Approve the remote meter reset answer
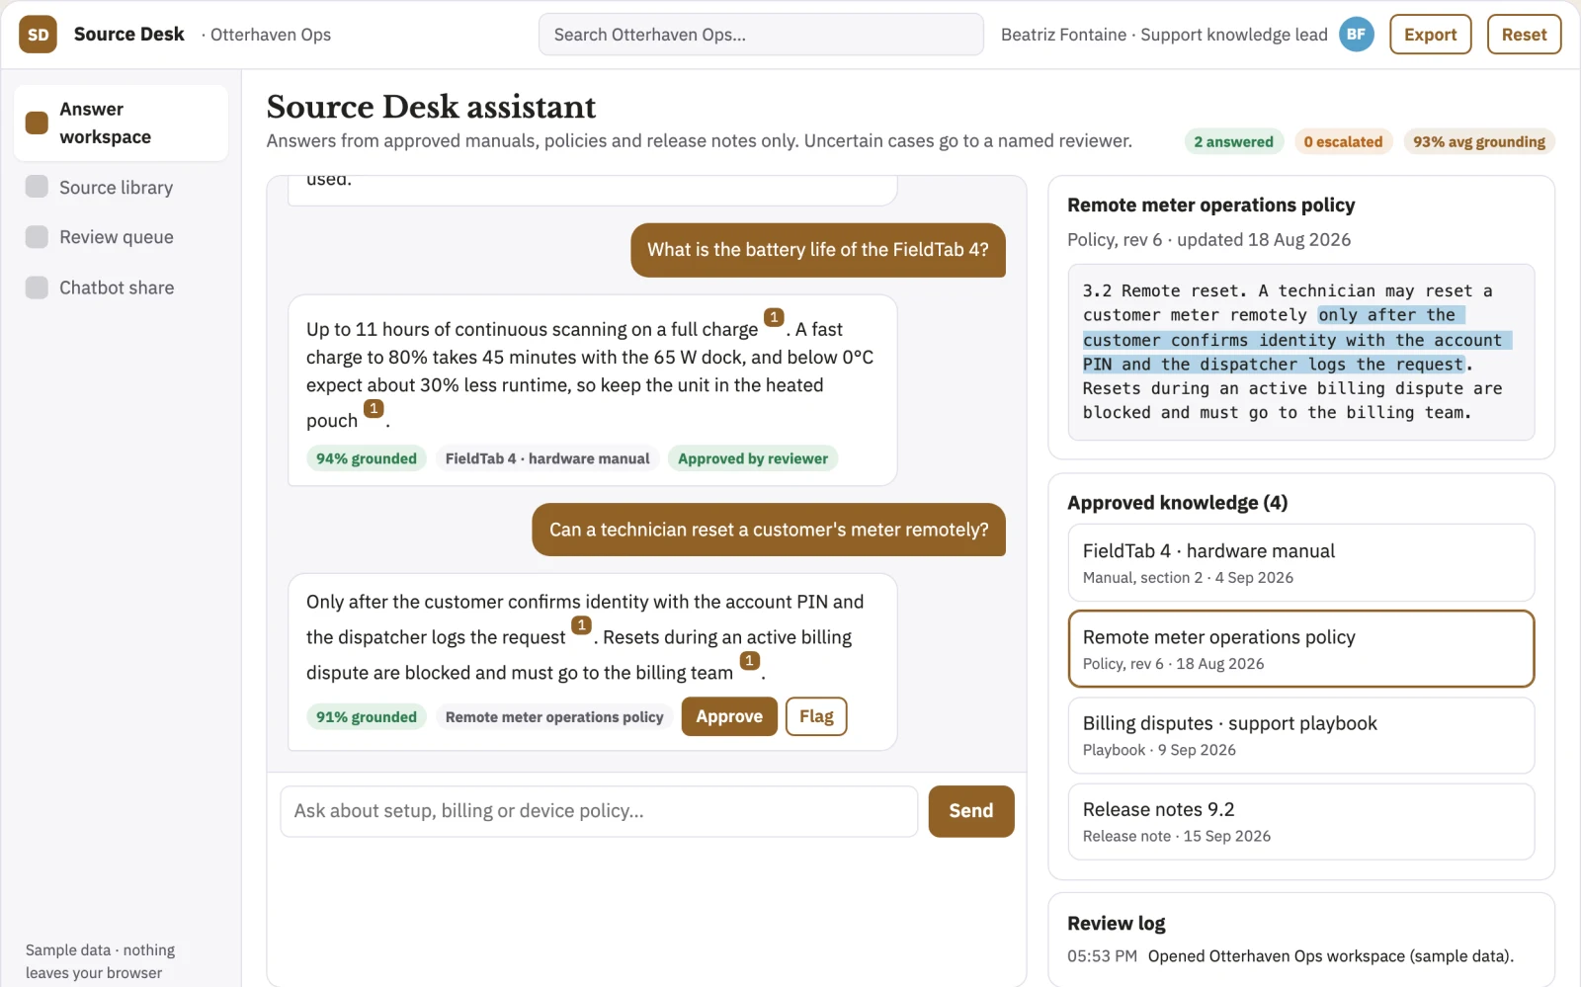This screenshot has width=1581, height=987. pos(729,716)
